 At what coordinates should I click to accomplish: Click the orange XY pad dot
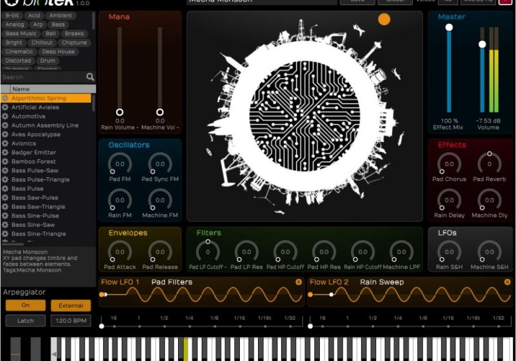[384, 19]
